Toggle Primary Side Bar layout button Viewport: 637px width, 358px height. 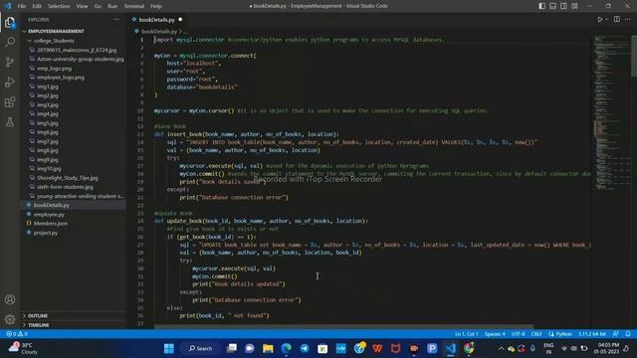tap(541, 6)
